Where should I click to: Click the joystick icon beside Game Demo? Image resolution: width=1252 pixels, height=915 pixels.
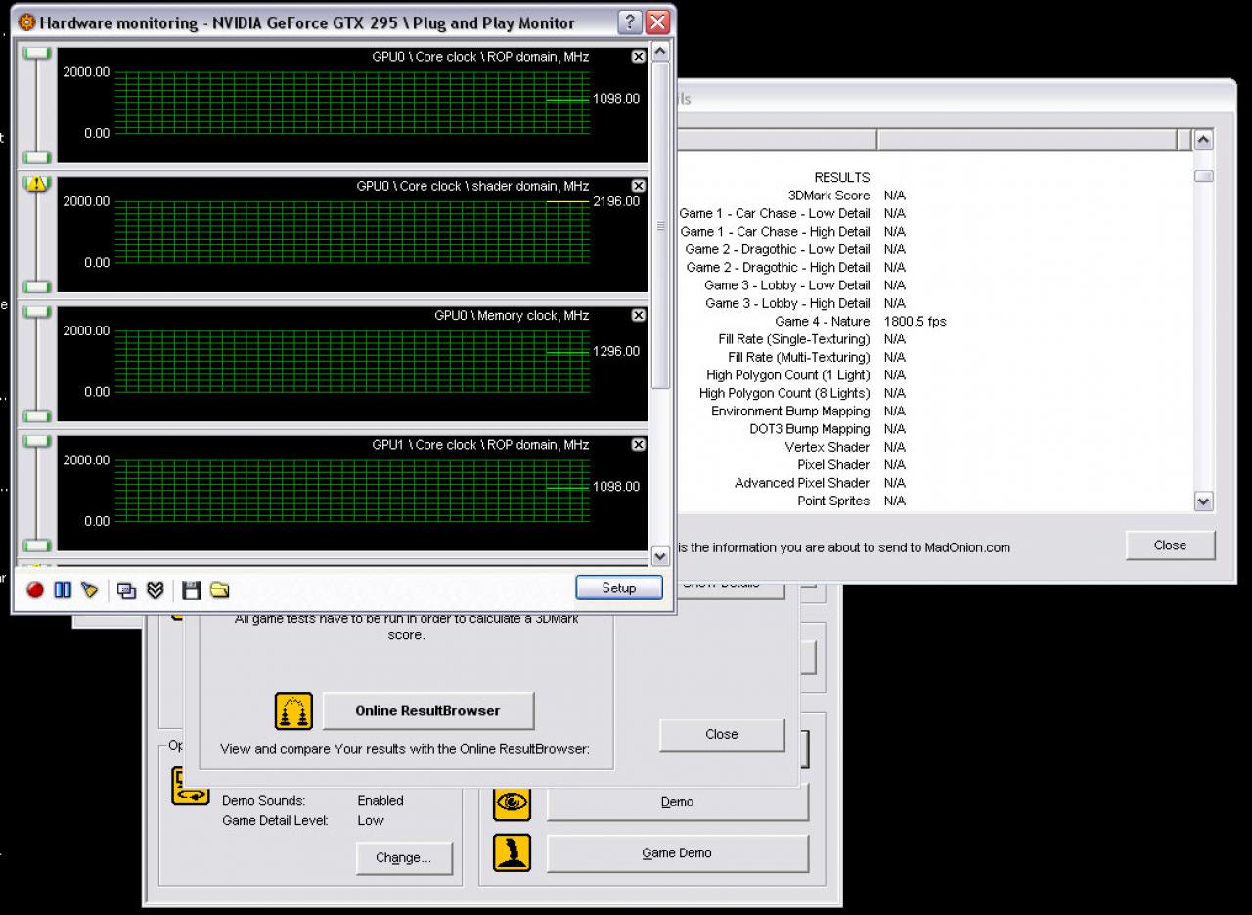point(512,853)
